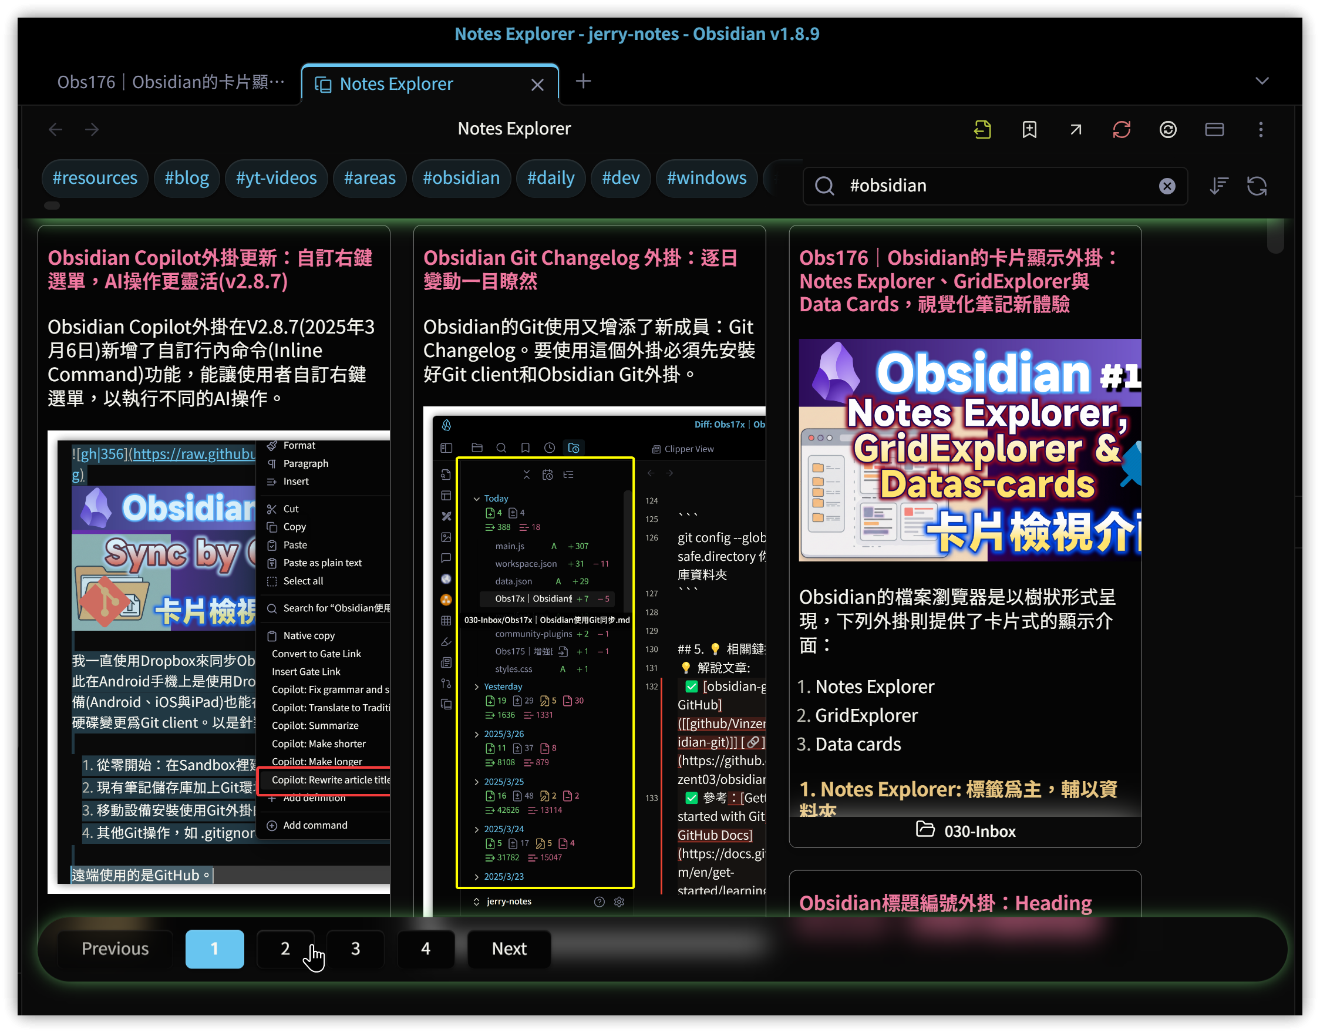Click the circular refresh icon in header
Image resolution: width=1320 pixels, height=1033 pixels.
[x=1167, y=129]
